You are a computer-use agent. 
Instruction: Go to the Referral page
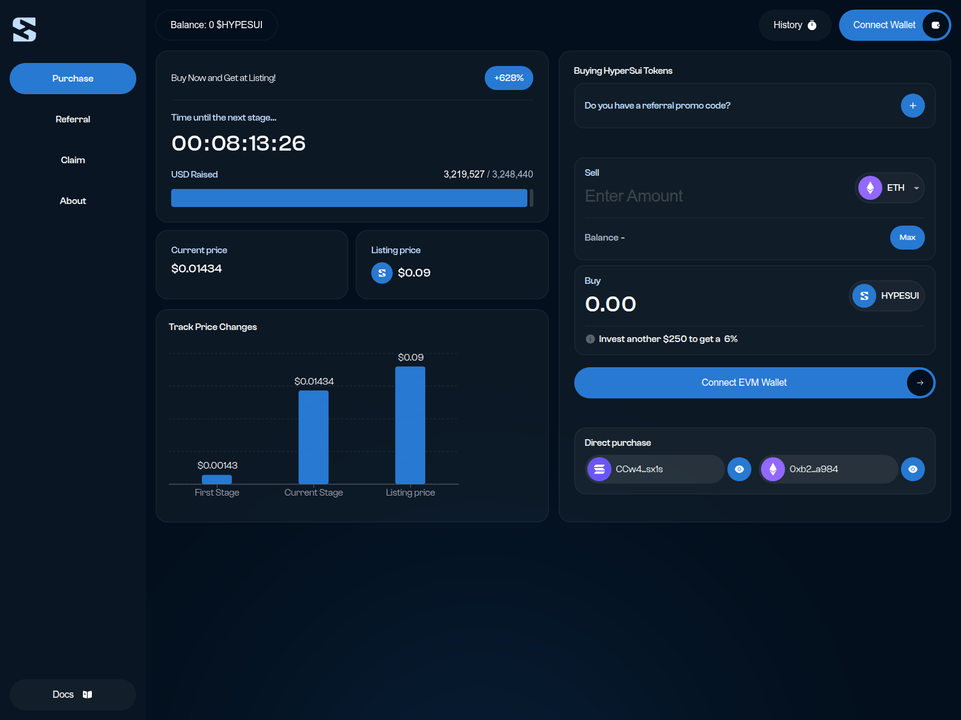tap(73, 119)
